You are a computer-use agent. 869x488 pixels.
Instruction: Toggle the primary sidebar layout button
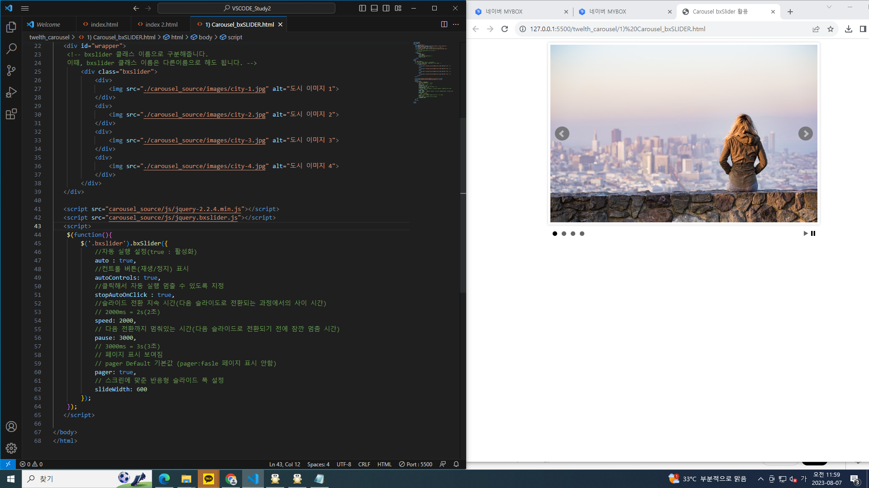click(363, 8)
